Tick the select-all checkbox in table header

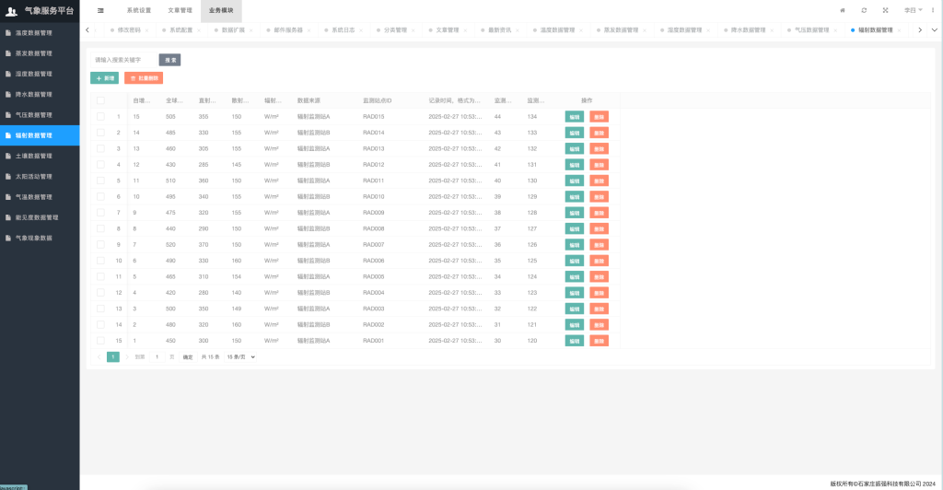(100, 100)
